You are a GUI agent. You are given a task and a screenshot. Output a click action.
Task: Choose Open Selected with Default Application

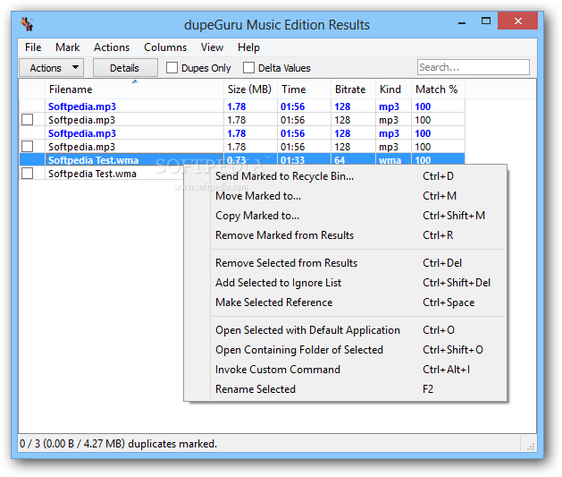coord(345,330)
